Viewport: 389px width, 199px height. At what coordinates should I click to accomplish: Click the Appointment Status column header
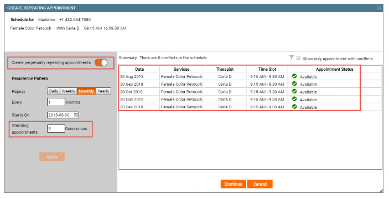point(334,69)
